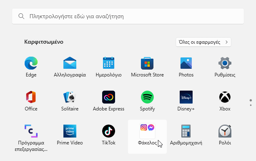Screen dimensions: 256x161
Task: Open the Edge browser app
Action: tap(31, 67)
